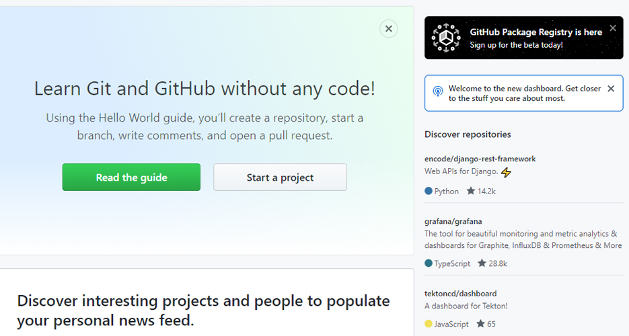Open the tektoncd/dashboard repository link

click(x=460, y=294)
